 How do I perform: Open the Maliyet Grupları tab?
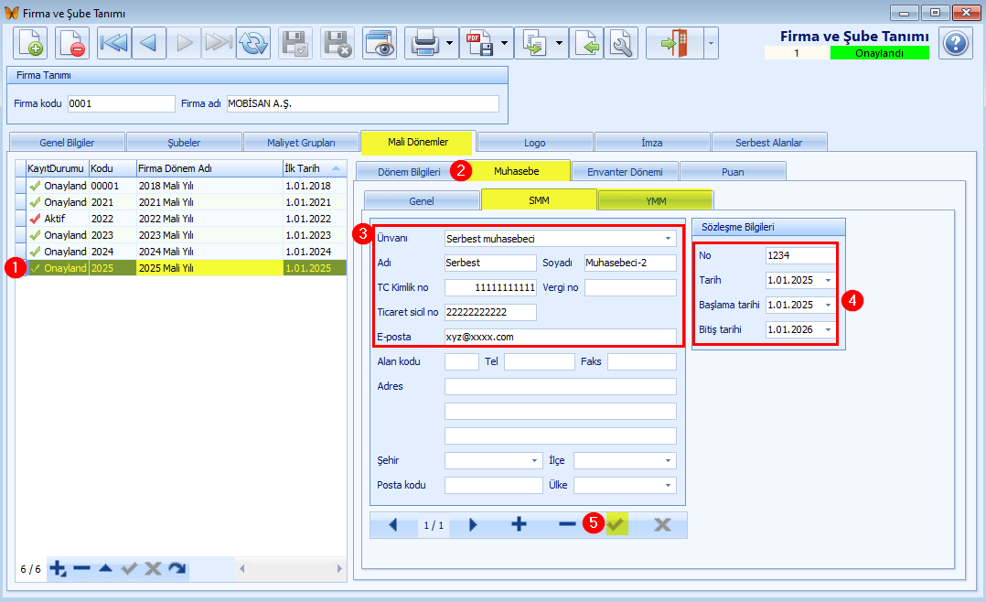pyautogui.click(x=301, y=143)
